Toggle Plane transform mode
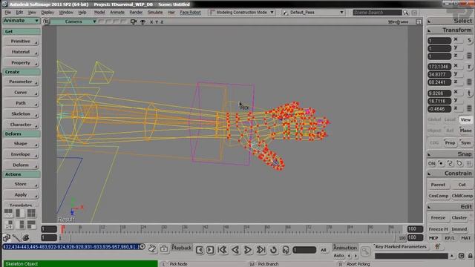Viewport: 475px width, 267px height. (465, 131)
